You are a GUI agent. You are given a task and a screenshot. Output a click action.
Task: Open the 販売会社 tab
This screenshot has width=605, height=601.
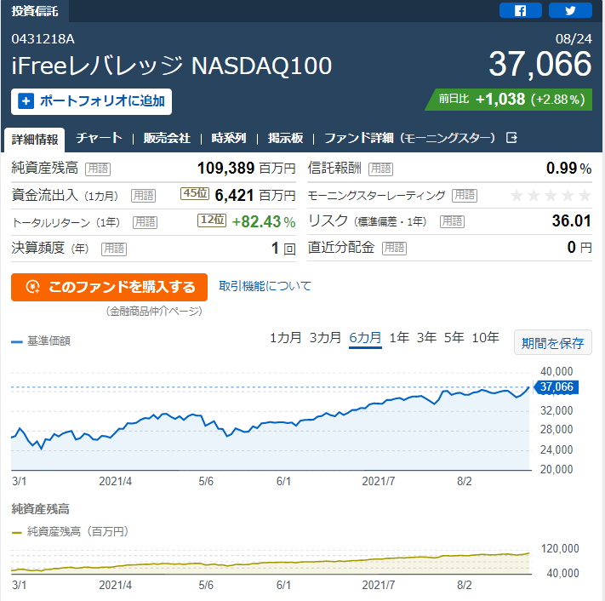[x=167, y=138]
